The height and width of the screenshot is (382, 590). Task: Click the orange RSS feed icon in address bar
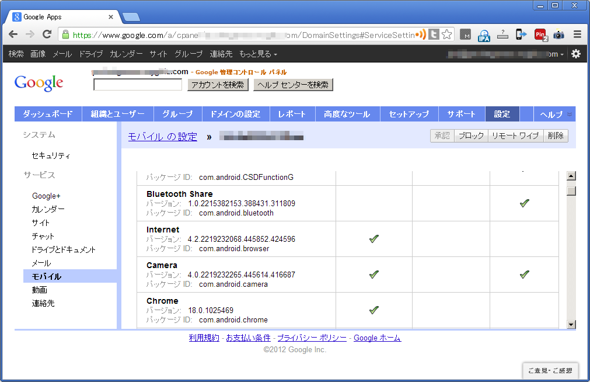pos(421,34)
